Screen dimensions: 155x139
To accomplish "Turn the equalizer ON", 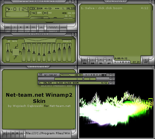I will pyautogui.click(x=9, y=41).
